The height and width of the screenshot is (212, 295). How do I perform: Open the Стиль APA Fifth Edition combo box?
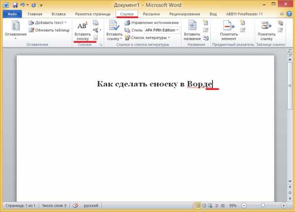pos(162,30)
